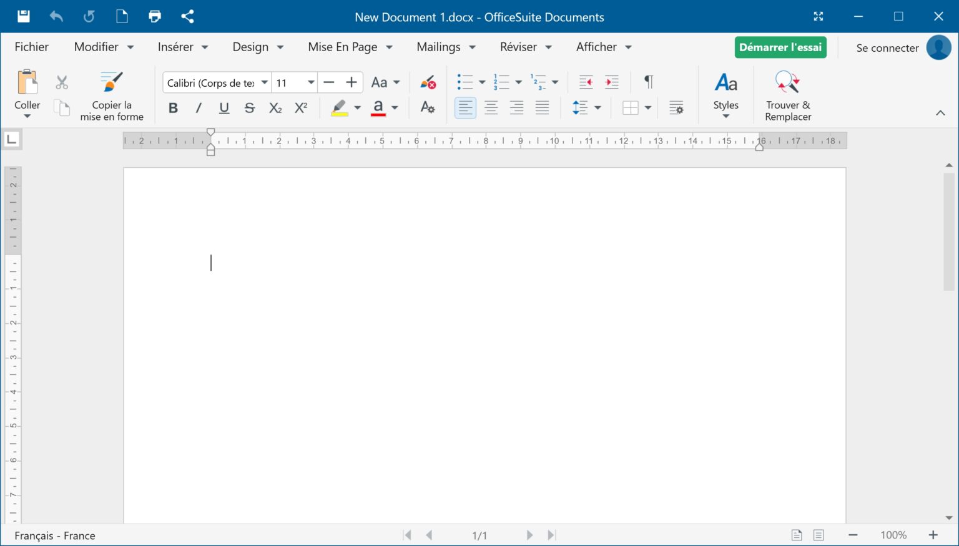Increase paragraph indent
959x546 pixels.
click(612, 82)
